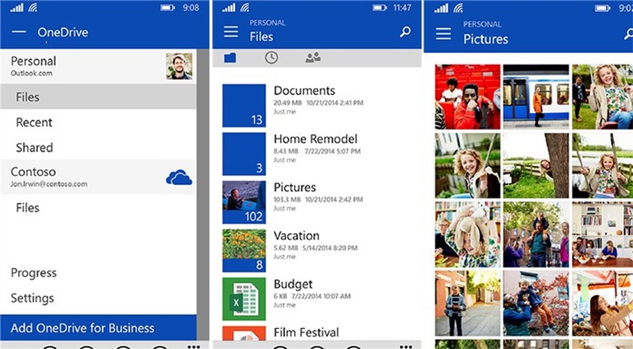Screen dimensions: 633x349
Task: Open Pictures folder tile showing 102
Action: tap(244, 202)
